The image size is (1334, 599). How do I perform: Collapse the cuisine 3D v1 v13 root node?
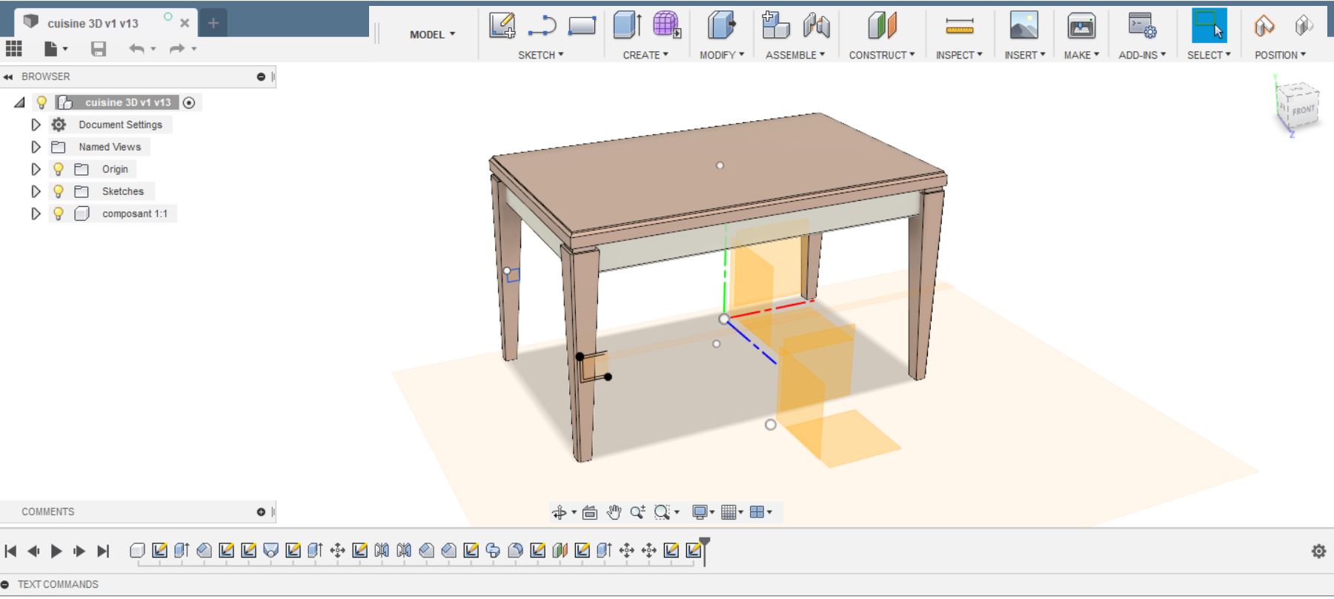pyautogui.click(x=20, y=102)
